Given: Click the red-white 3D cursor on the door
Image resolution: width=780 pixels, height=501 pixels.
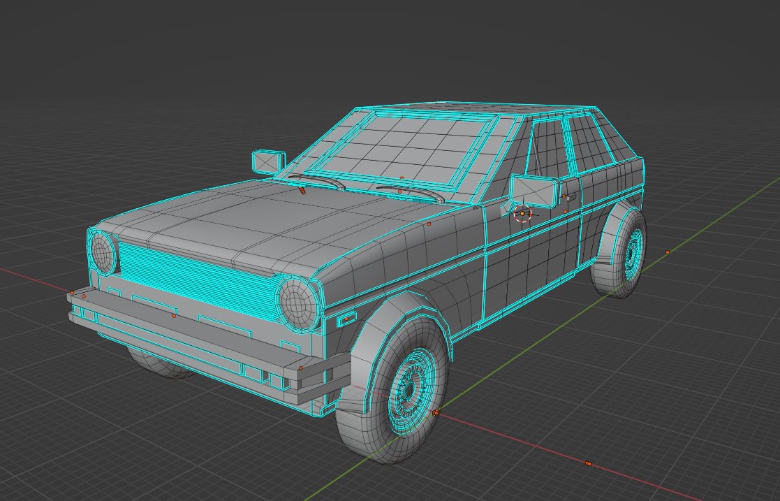Looking at the screenshot, I should 522,214.
